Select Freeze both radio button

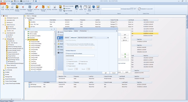pos(67,64)
